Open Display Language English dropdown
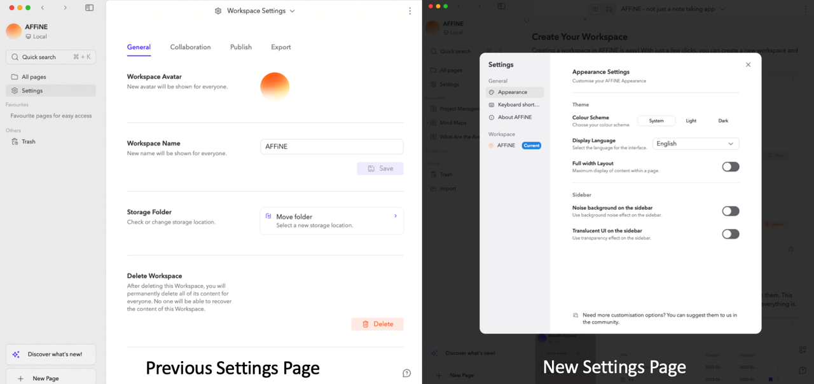 pyautogui.click(x=696, y=144)
